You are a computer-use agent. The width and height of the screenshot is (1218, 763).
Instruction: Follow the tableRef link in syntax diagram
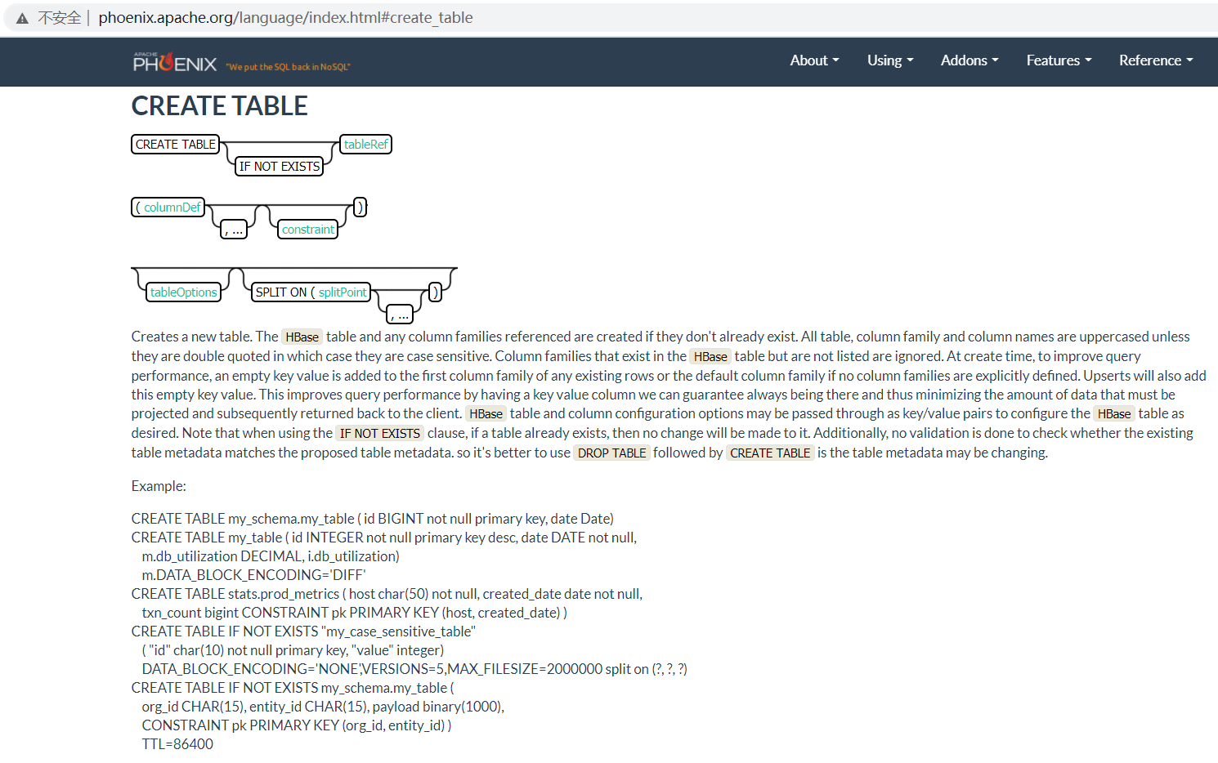pyautogui.click(x=365, y=145)
